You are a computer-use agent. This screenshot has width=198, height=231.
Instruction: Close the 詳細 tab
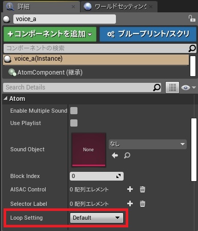pos(73,7)
